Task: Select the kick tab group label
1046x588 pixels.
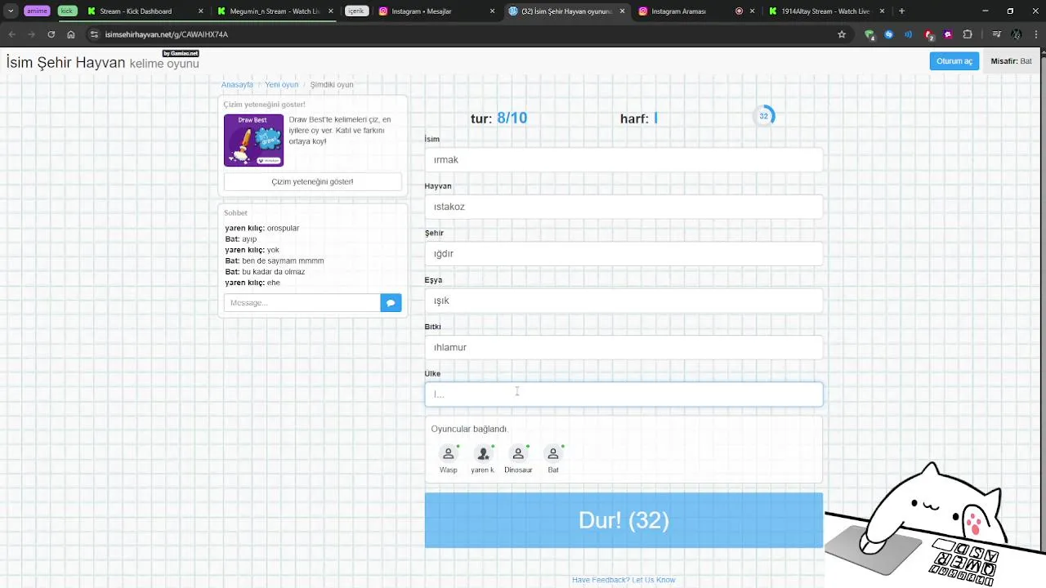Action: point(67,11)
